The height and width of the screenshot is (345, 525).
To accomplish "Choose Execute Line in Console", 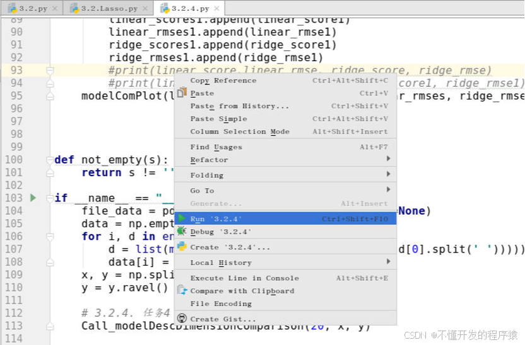I will [285, 278].
